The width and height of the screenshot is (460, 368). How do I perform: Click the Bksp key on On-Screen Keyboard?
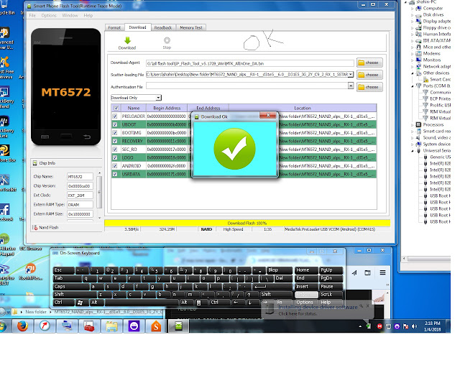coord(280,270)
